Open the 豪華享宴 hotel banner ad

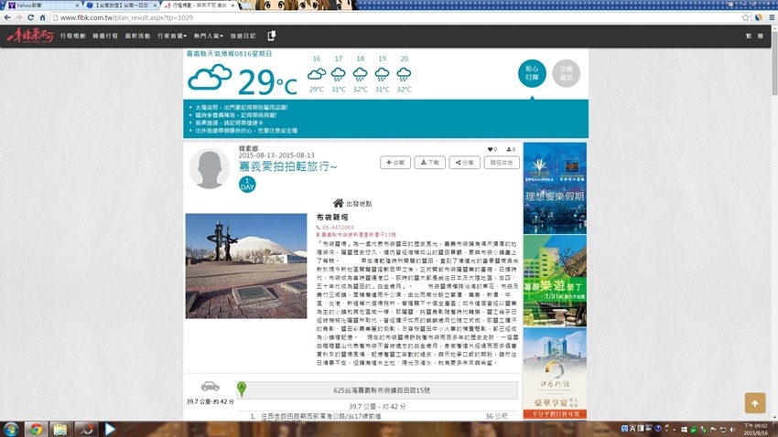coord(555,373)
